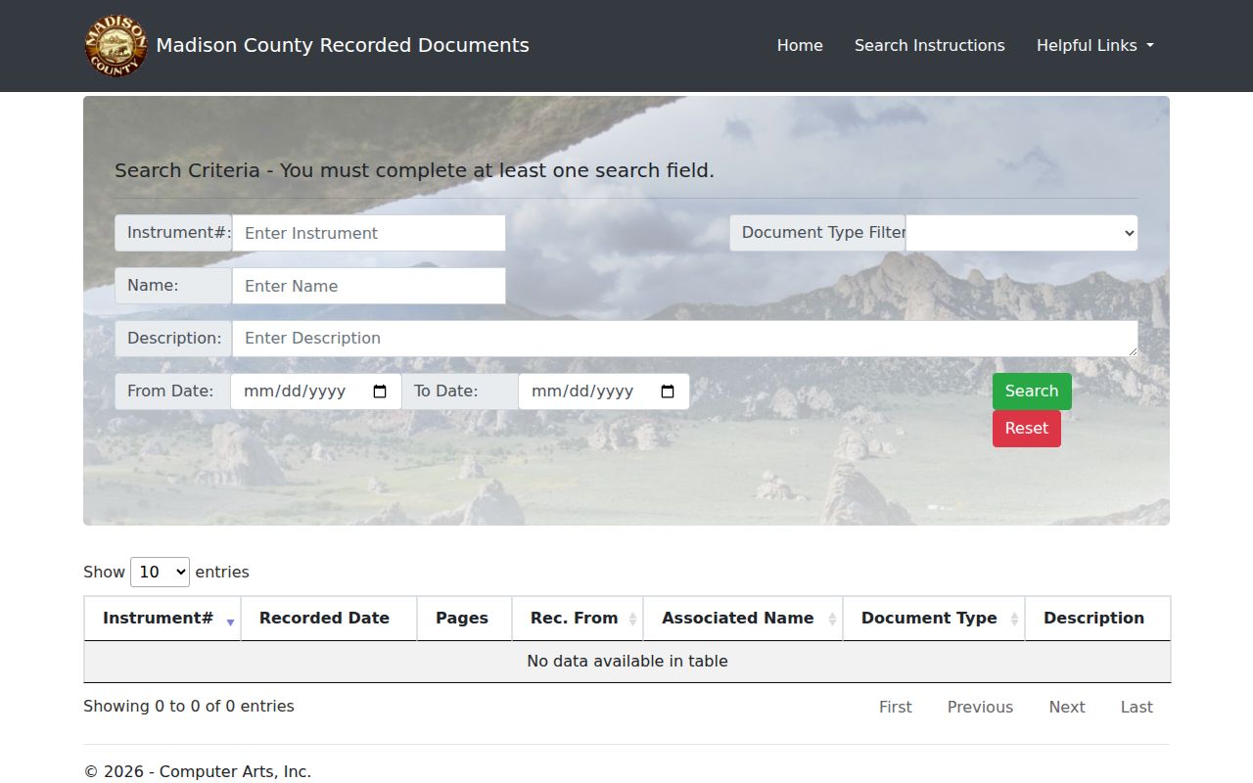This screenshot has width=1253, height=783.
Task: Sort table by Document Type column
Action: coord(934,619)
